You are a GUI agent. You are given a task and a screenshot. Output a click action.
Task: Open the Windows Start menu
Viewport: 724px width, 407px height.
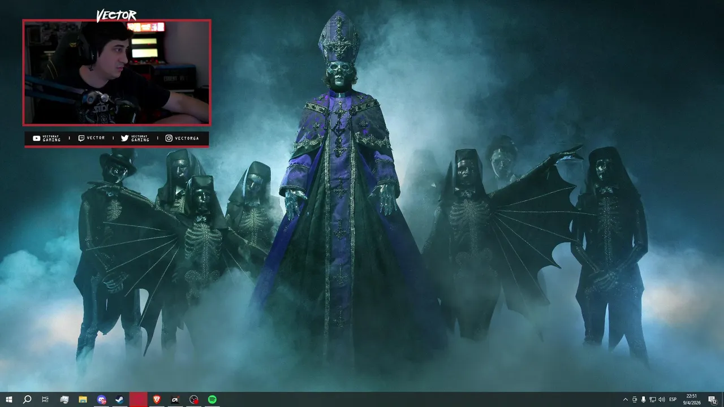[9, 400]
